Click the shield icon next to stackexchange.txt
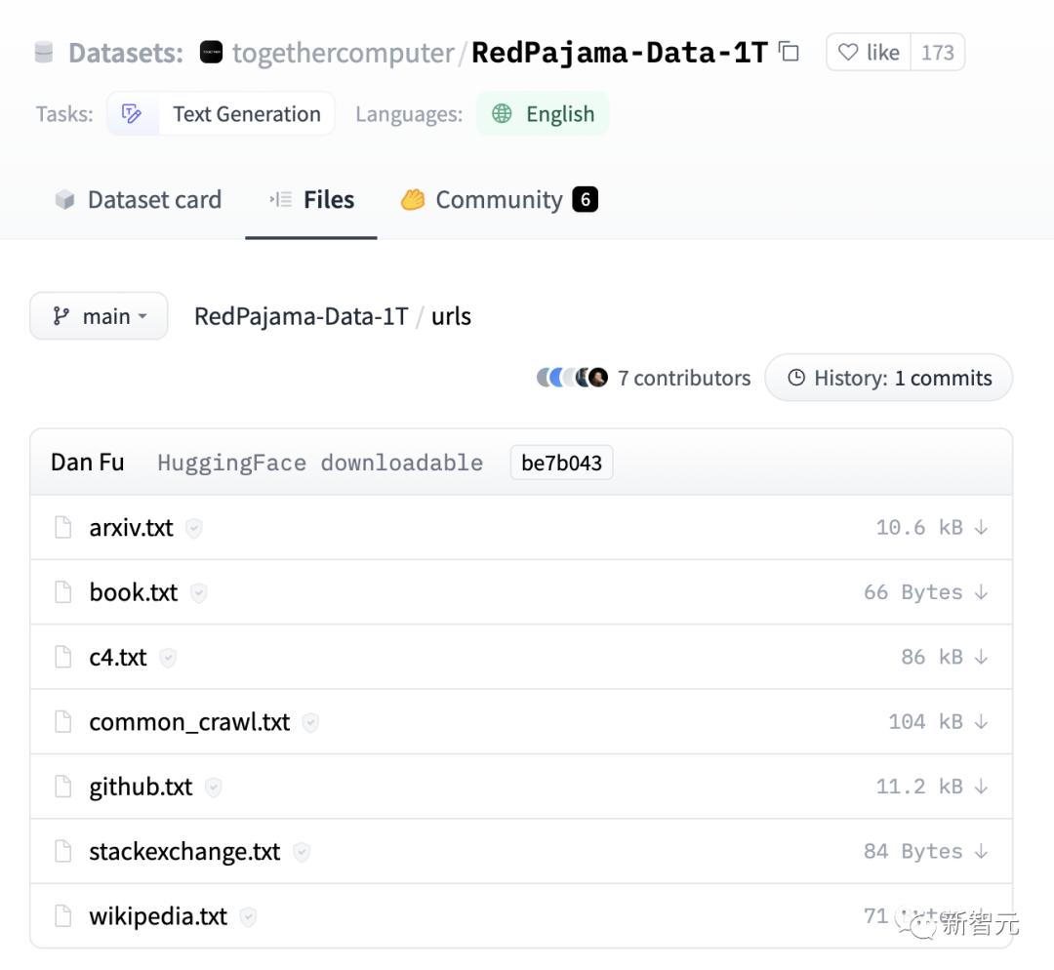Viewport: 1054px width, 970px height. [302, 852]
